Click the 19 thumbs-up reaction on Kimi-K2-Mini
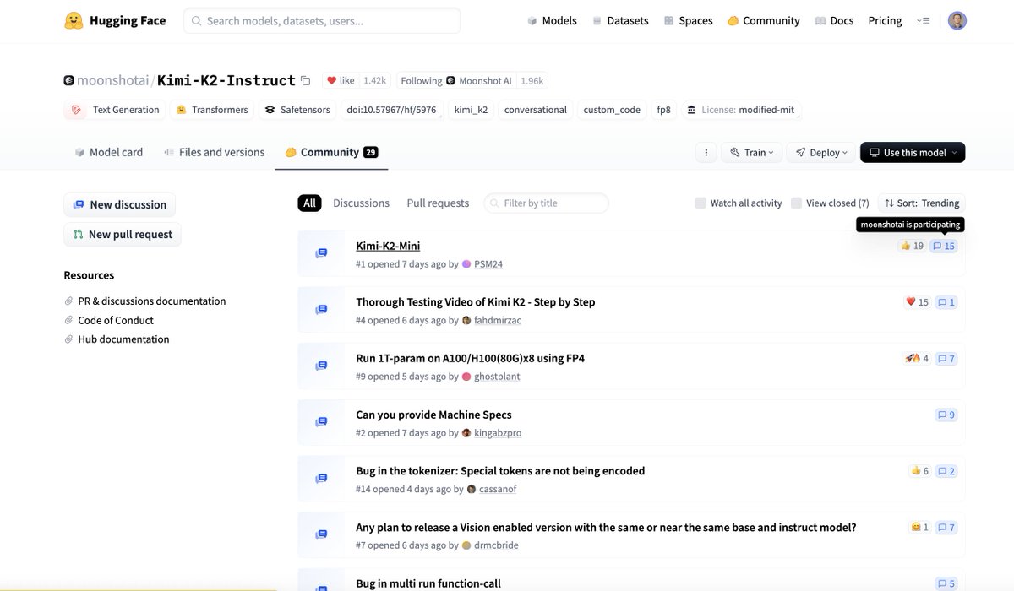 (912, 246)
